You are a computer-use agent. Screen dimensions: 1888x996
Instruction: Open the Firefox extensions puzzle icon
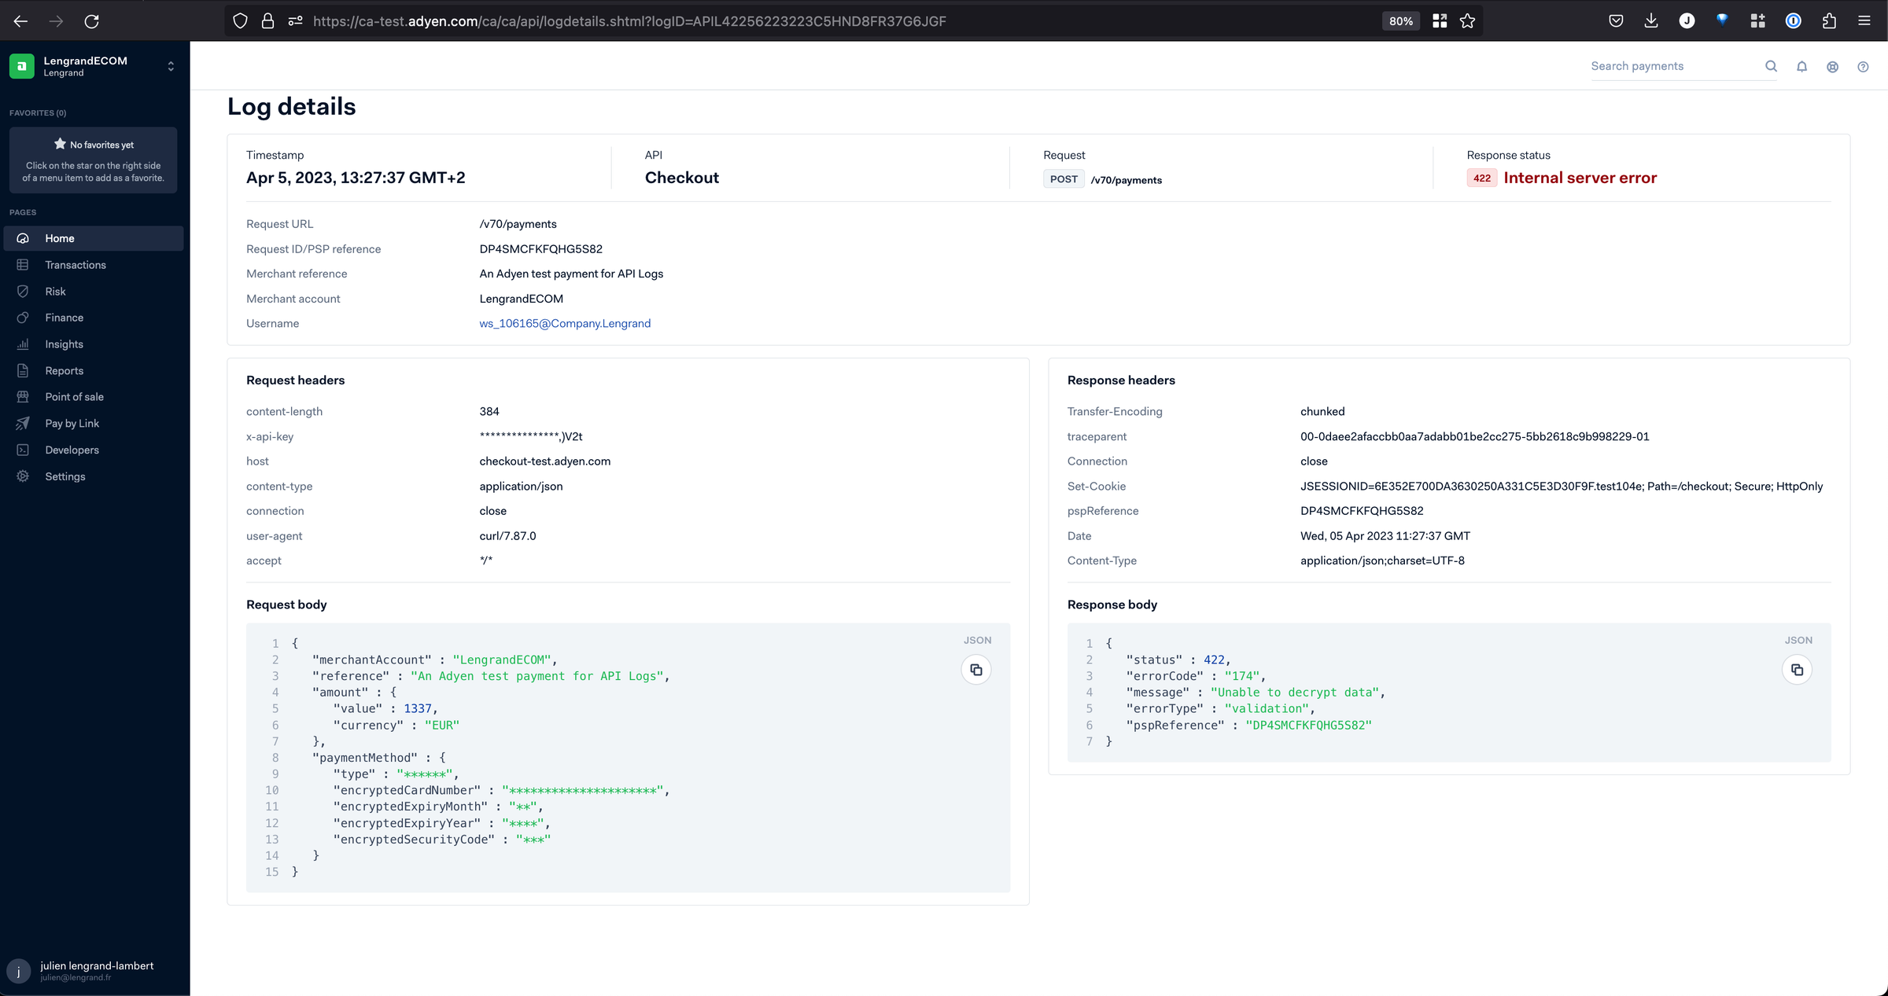pyautogui.click(x=1828, y=20)
